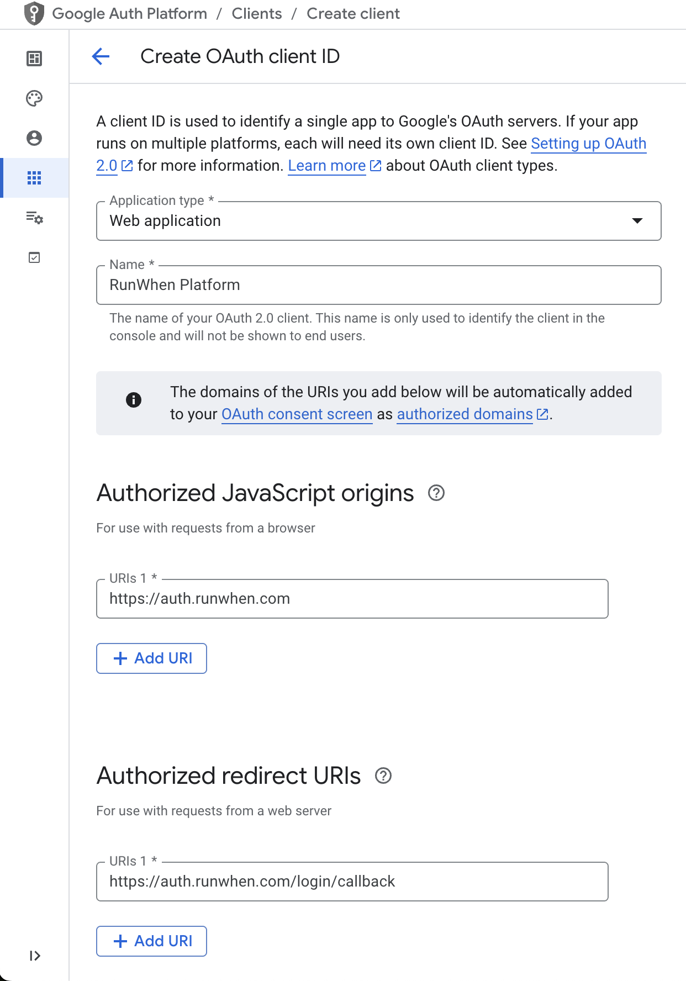The width and height of the screenshot is (686, 981).
Task: Open the Learn more link
Action: [x=327, y=166]
